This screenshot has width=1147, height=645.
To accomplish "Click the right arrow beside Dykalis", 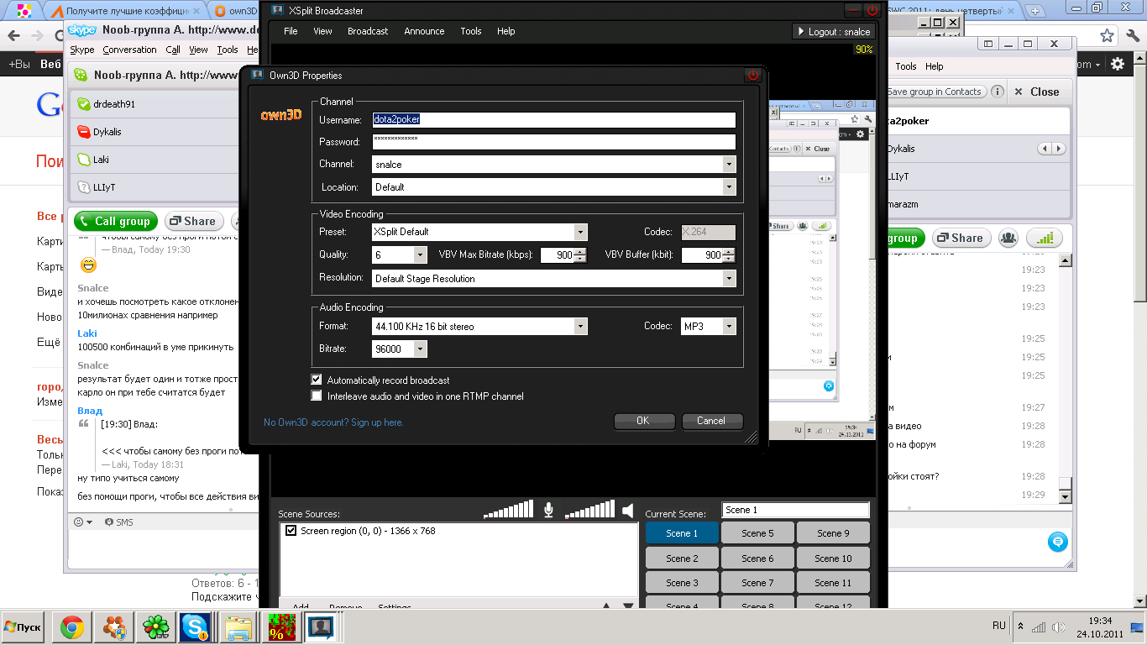I will (1059, 149).
